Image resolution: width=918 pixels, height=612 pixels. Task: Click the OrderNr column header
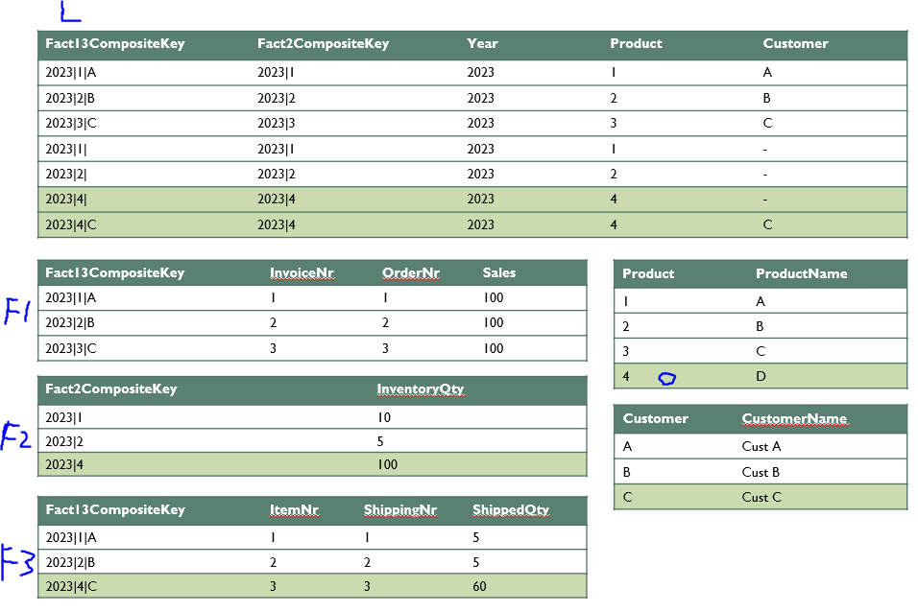pyautogui.click(x=411, y=273)
